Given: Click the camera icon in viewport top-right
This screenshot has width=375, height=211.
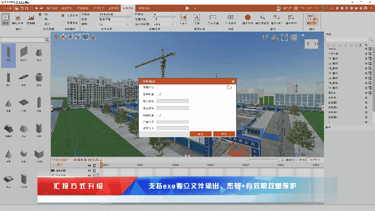Looking at the screenshot, I should click(275, 38).
